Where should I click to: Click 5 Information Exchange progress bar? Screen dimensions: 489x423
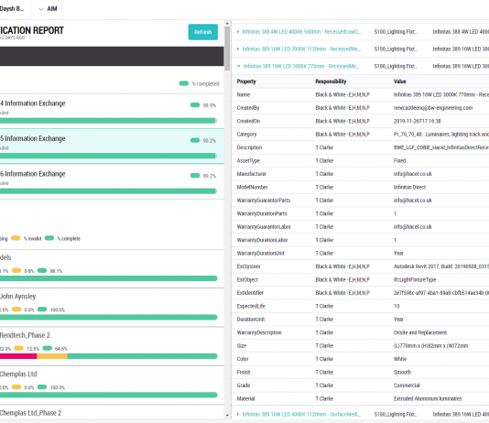pos(108,156)
